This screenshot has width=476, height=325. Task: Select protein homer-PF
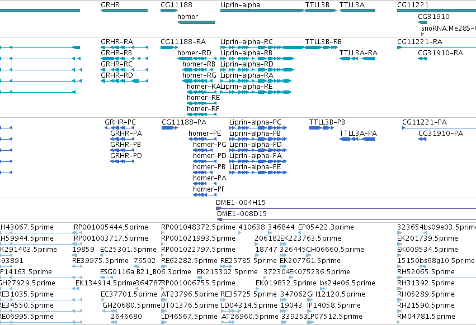coord(204,195)
